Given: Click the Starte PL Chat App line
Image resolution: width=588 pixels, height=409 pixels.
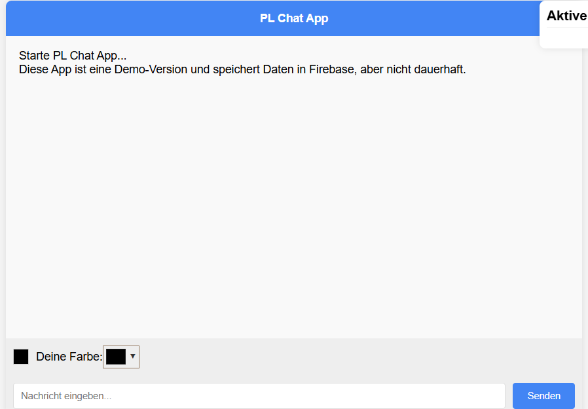Looking at the screenshot, I should coord(73,56).
